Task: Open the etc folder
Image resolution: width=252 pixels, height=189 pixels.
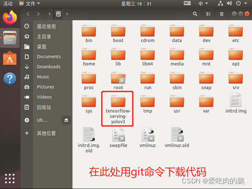Action: coord(235,33)
